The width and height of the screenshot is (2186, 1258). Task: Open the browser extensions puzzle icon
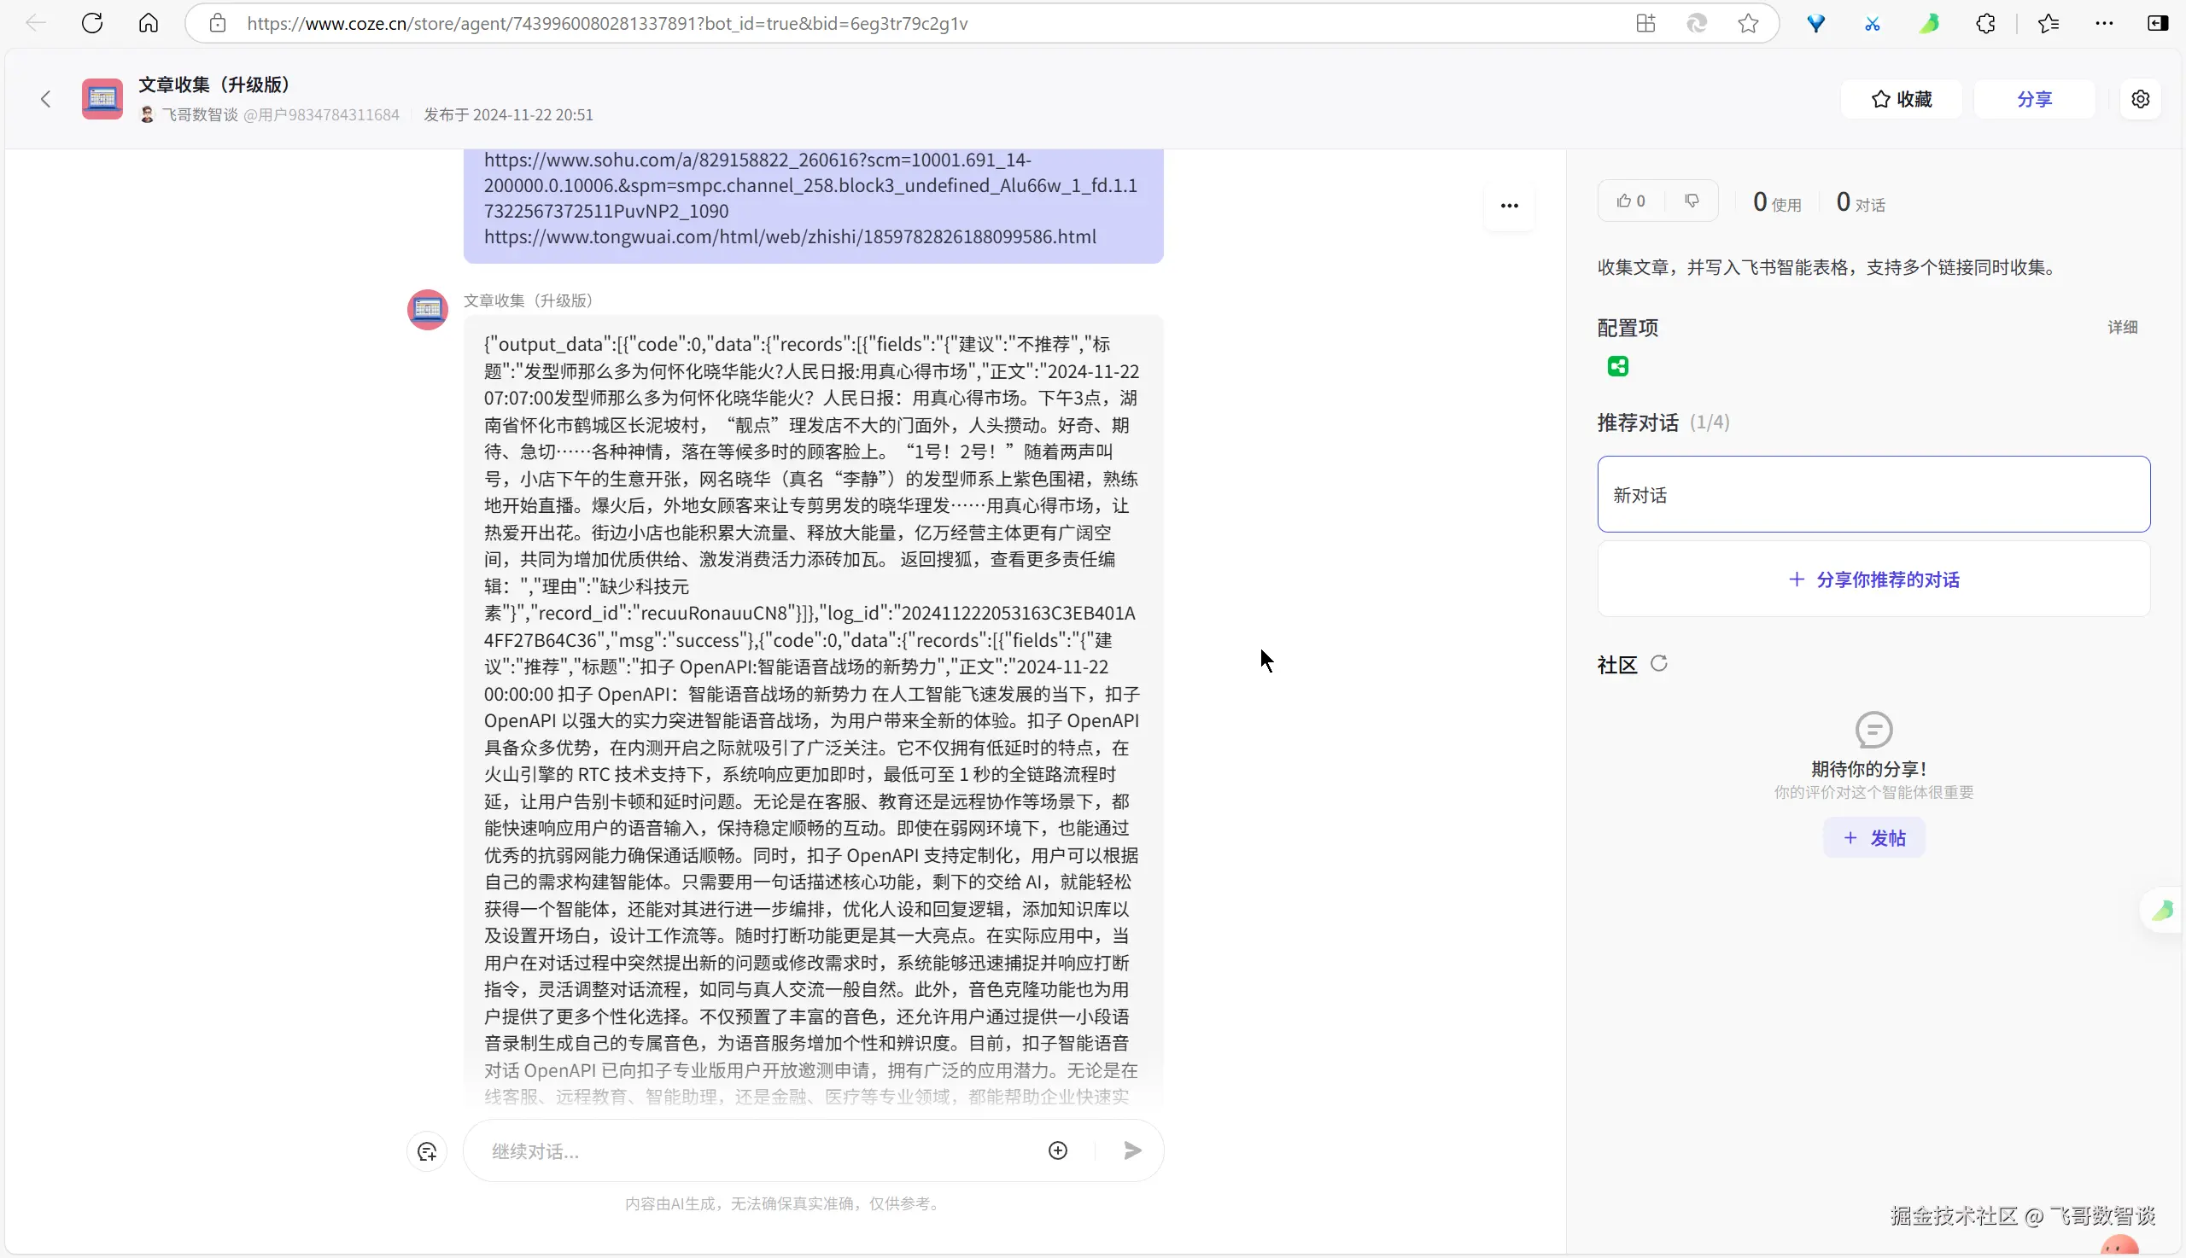pos(1985,23)
